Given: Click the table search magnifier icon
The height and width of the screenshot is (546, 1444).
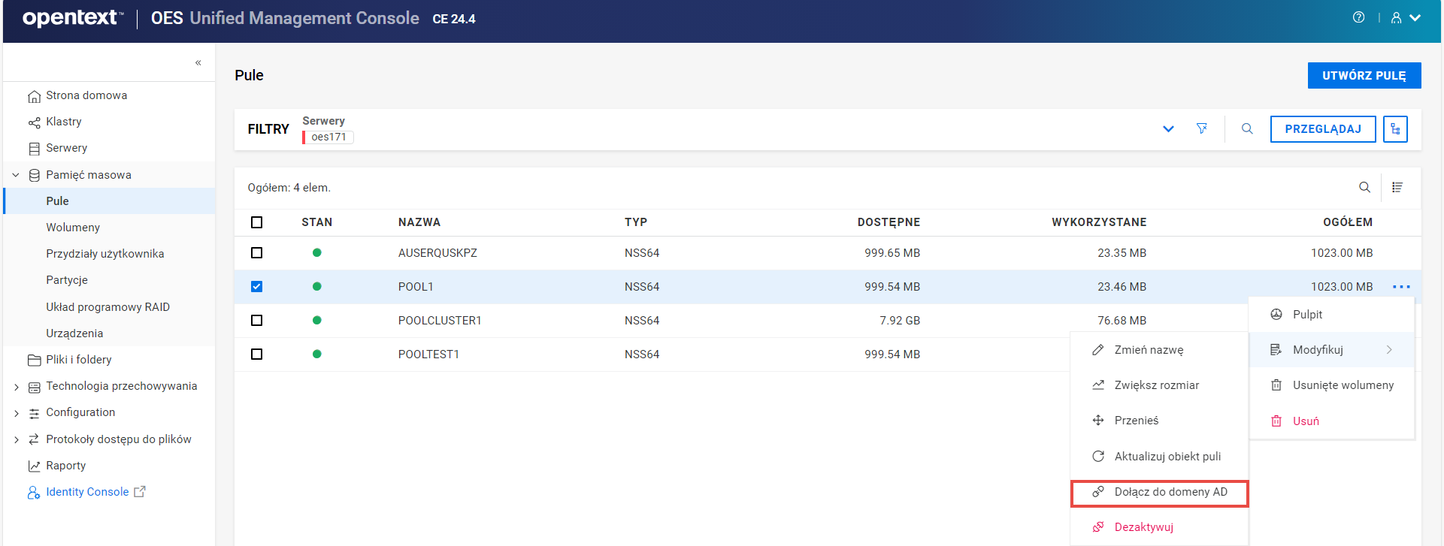Looking at the screenshot, I should pyautogui.click(x=1364, y=187).
